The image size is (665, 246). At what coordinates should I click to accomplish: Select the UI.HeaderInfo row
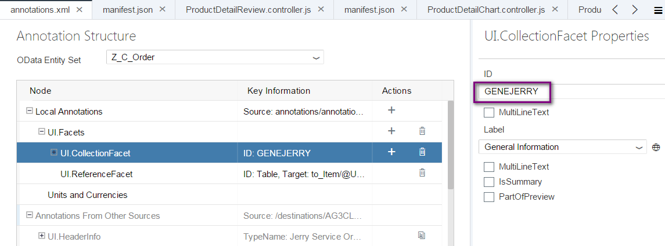229,236
